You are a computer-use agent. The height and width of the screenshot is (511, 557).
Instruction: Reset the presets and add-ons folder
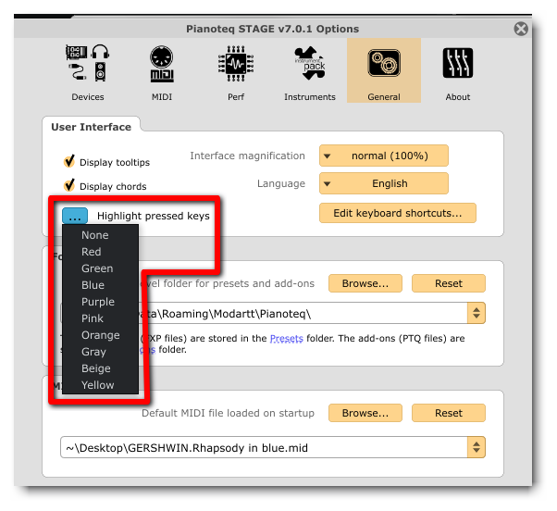[449, 283]
